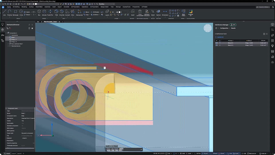The height and width of the screenshot is (155, 275).
Task: Click the 3D Mirror tool
Action: click(95, 15)
